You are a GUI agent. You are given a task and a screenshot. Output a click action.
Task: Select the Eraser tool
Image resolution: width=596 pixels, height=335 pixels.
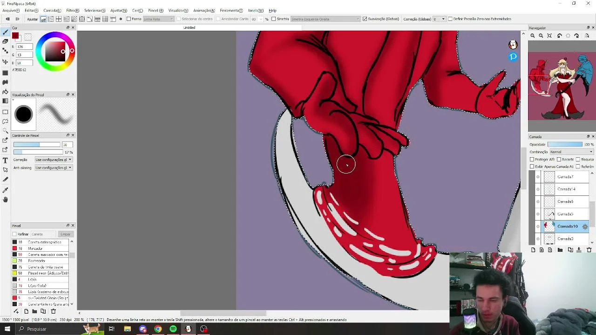pos(5,41)
